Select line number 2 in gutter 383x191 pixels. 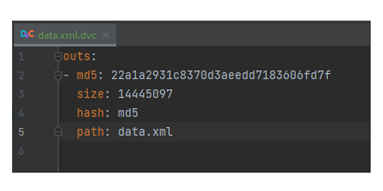pyautogui.click(x=21, y=76)
